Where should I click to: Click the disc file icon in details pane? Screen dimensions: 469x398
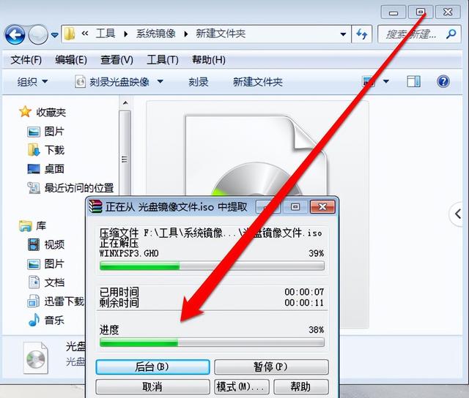36,358
